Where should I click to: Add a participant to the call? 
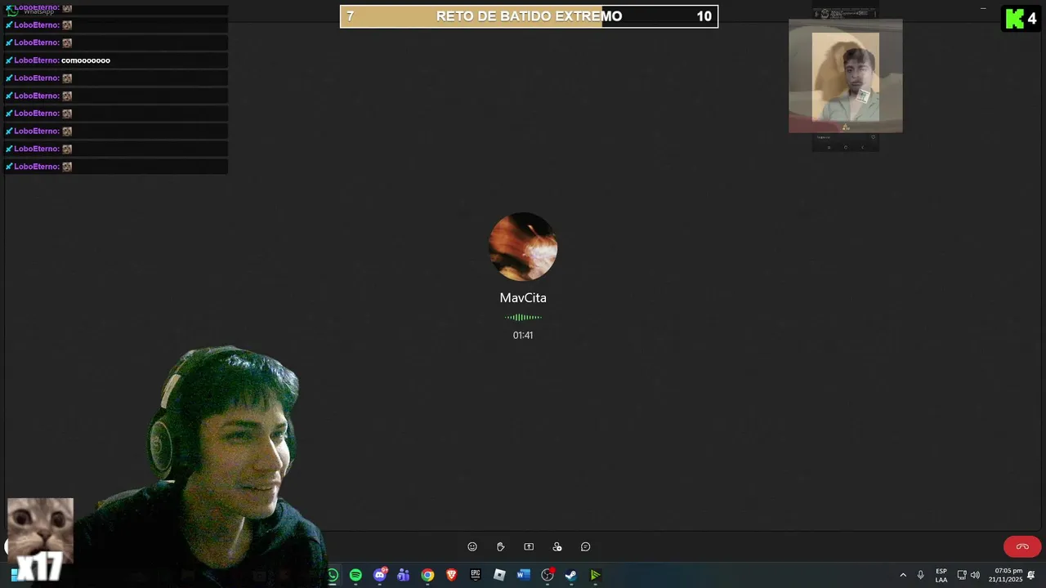(557, 547)
